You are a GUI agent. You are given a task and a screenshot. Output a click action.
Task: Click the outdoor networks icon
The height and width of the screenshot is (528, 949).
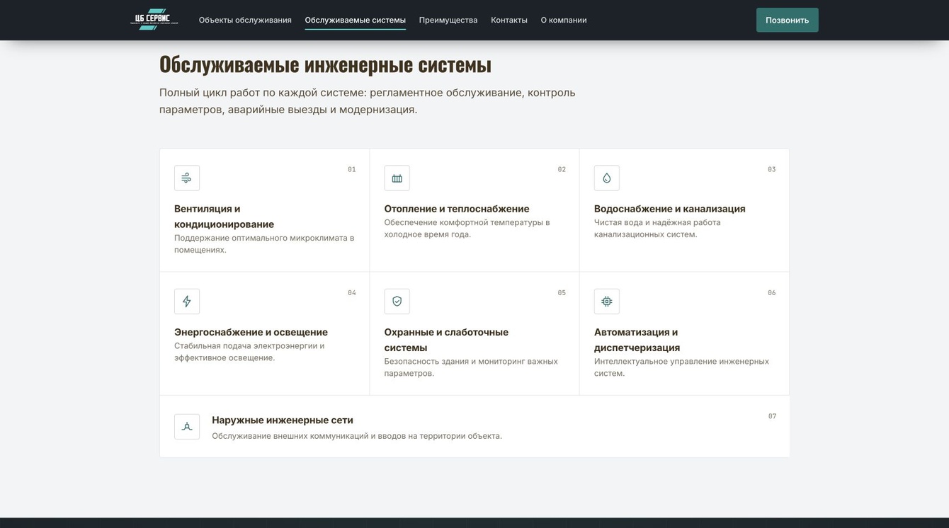pyautogui.click(x=187, y=427)
